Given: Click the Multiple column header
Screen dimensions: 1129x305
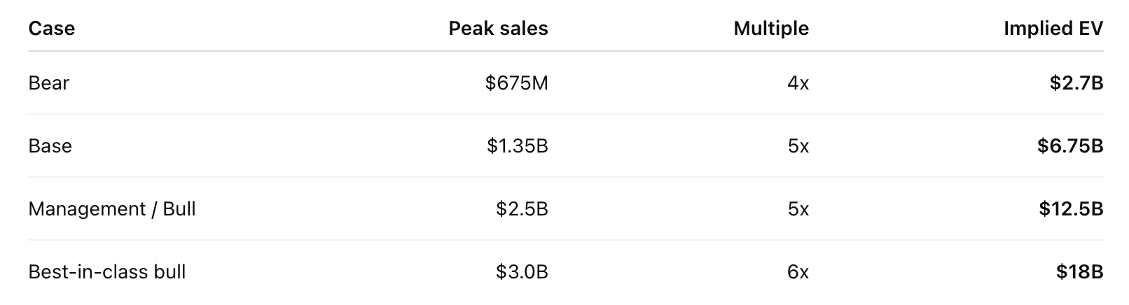Looking at the screenshot, I should coord(771,29).
